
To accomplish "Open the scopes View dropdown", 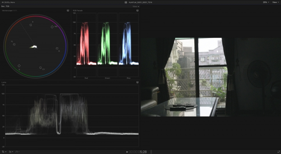I will (136, 7).
